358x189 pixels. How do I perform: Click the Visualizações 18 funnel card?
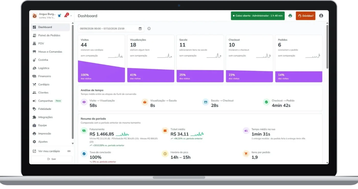pyautogui.click(x=151, y=58)
